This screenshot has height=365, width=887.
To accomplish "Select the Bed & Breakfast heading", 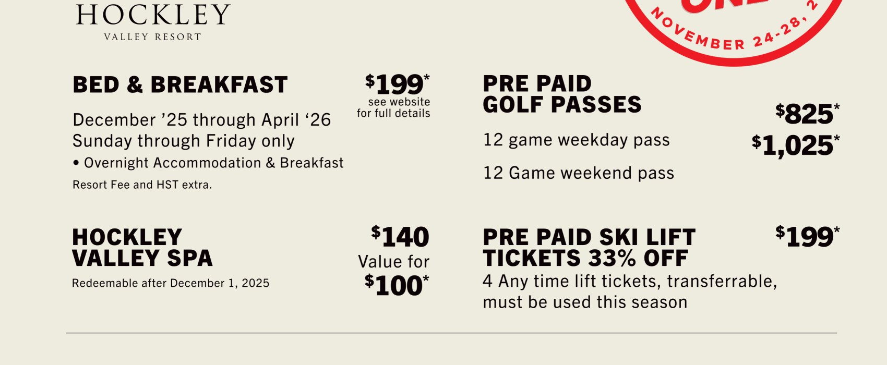I will pos(180,85).
